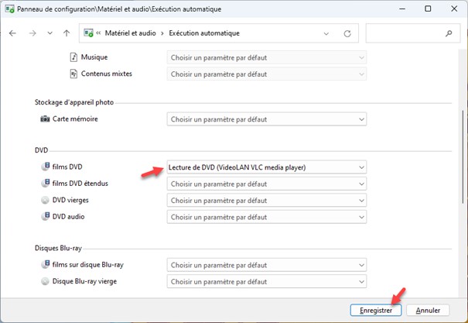
Task: Open the DVD audio dropdown
Action: 266,217
